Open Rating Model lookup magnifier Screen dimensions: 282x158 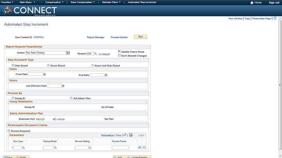pos(56,148)
